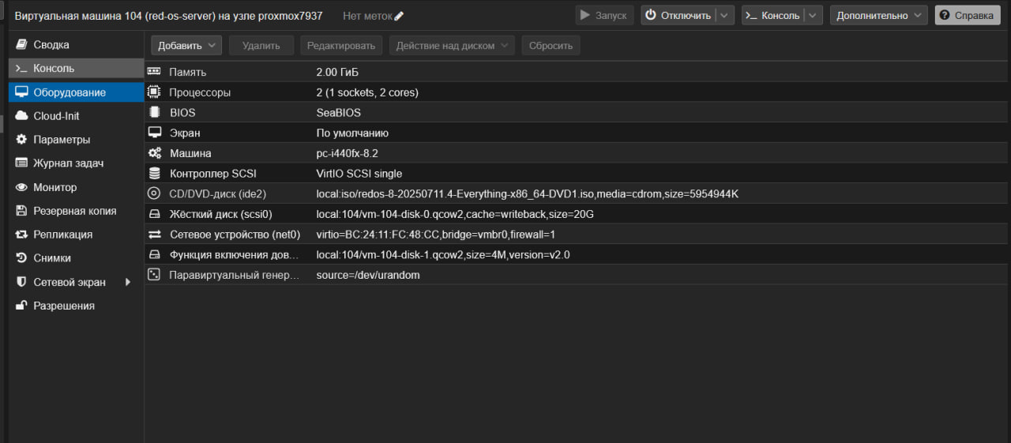1011x443 pixels.
Task: Click the dice icon for Паравиртуальный генератор
Action: pos(154,275)
